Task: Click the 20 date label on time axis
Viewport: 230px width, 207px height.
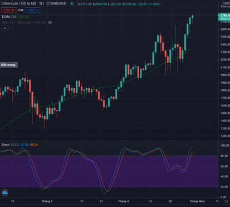Action: click(x=170, y=201)
